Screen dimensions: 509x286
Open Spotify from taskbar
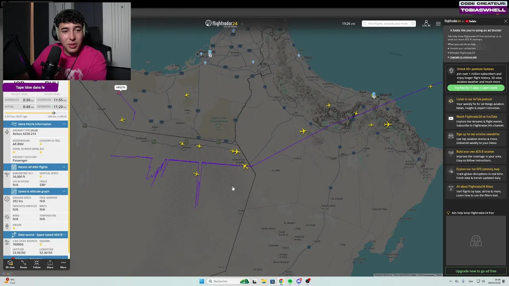290,281
